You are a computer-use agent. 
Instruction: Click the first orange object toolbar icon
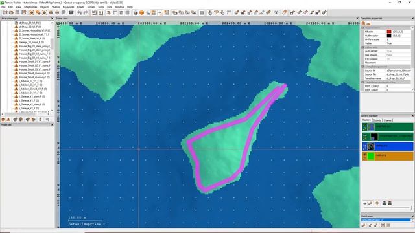tap(32, 12)
